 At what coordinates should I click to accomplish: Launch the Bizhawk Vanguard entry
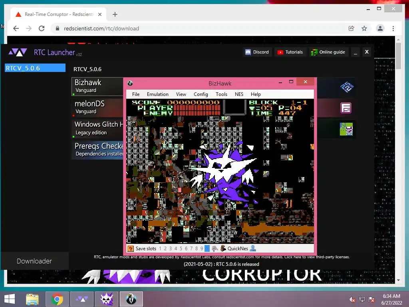click(x=97, y=86)
